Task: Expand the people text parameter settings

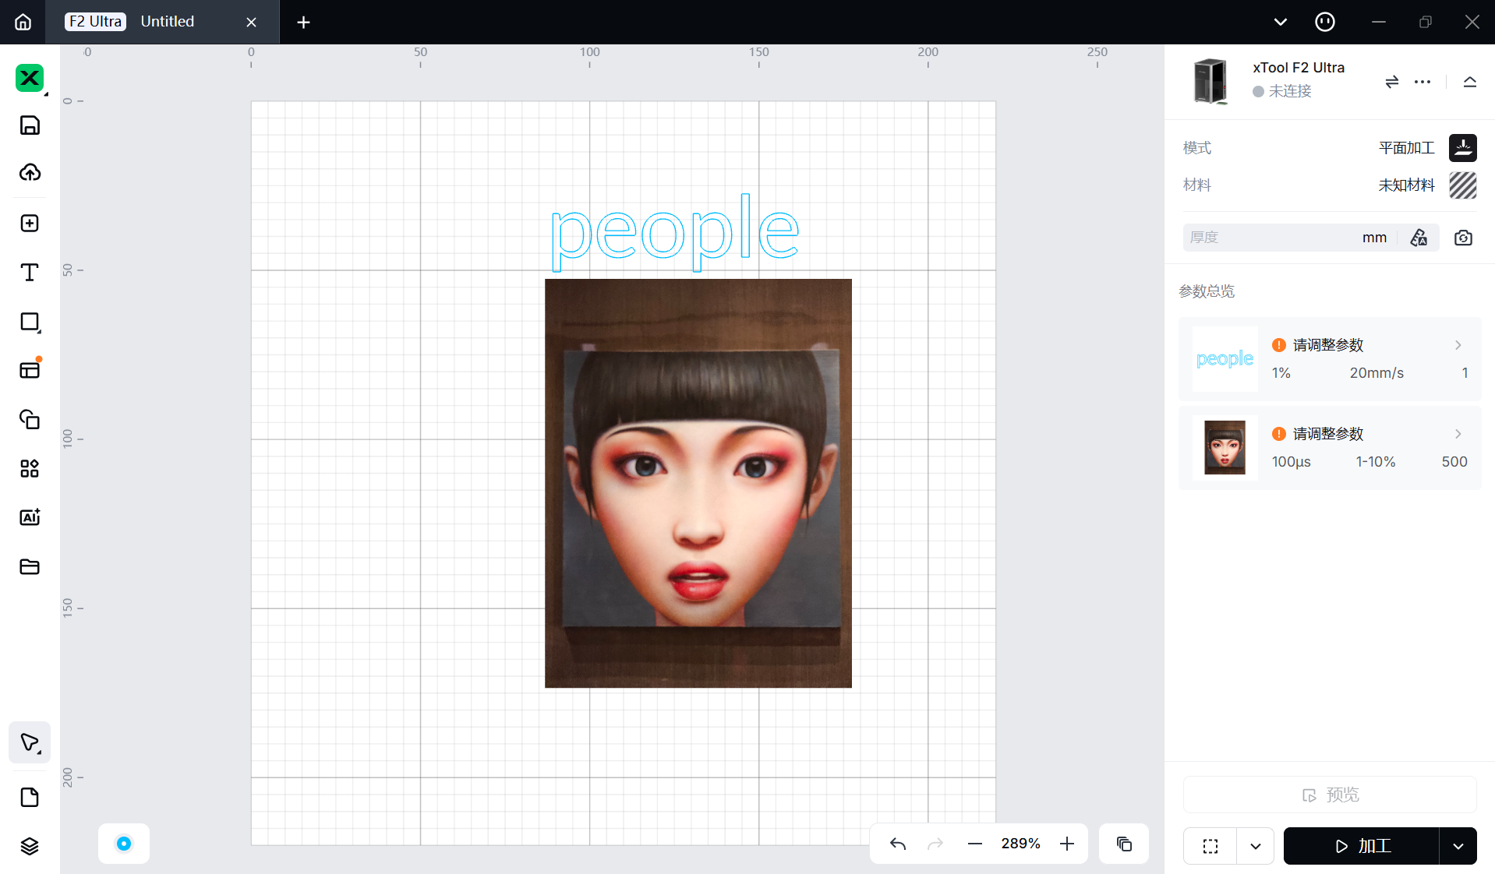Action: point(1458,345)
